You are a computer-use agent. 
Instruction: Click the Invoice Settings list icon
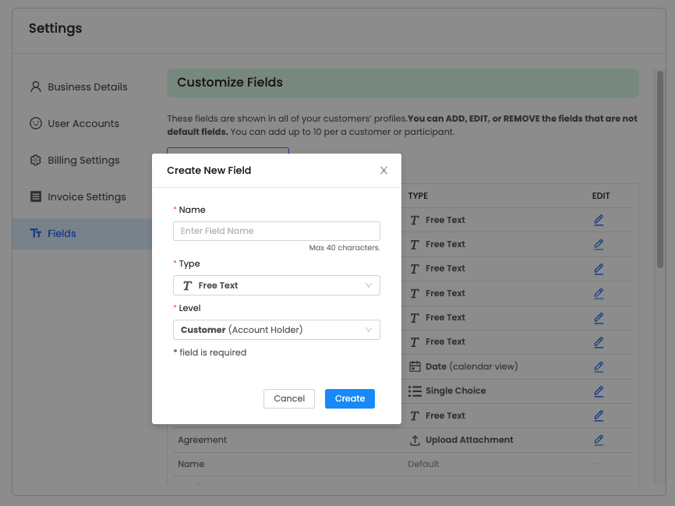click(36, 196)
